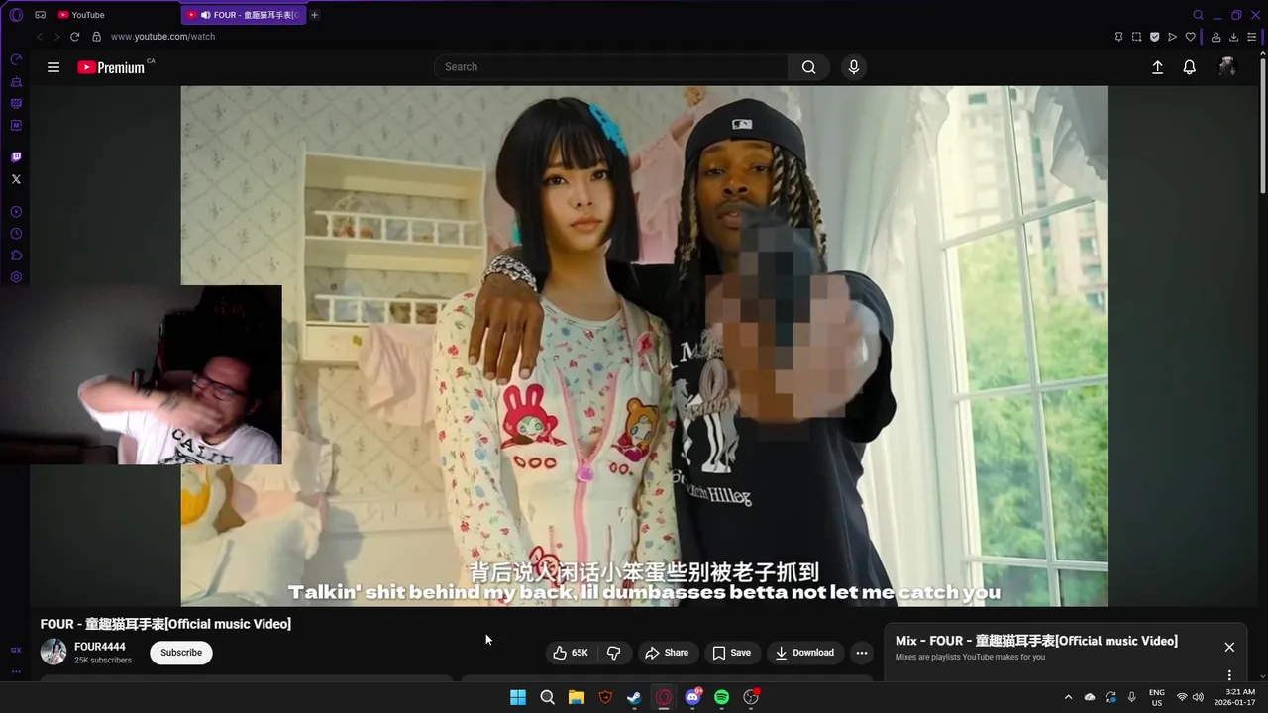Click the GX label at sidebar bottom
The image size is (1268, 713).
point(16,651)
